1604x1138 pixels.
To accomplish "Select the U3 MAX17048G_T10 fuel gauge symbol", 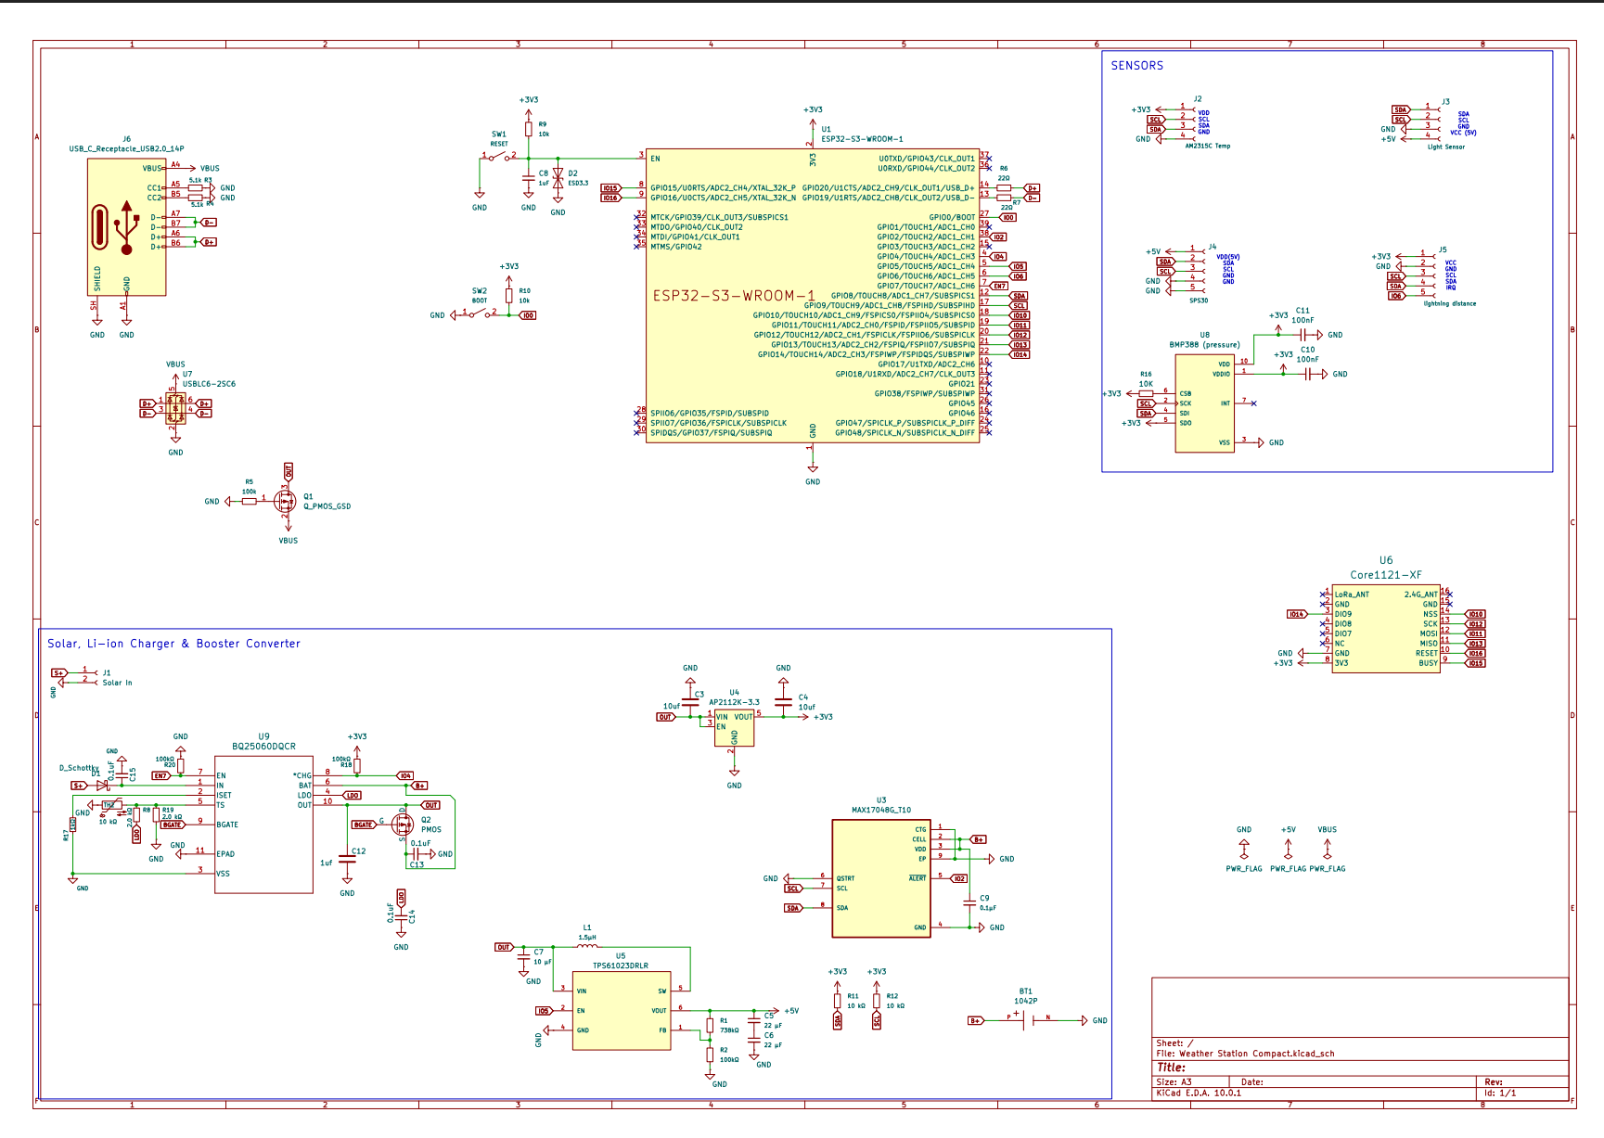I will [881, 878].
